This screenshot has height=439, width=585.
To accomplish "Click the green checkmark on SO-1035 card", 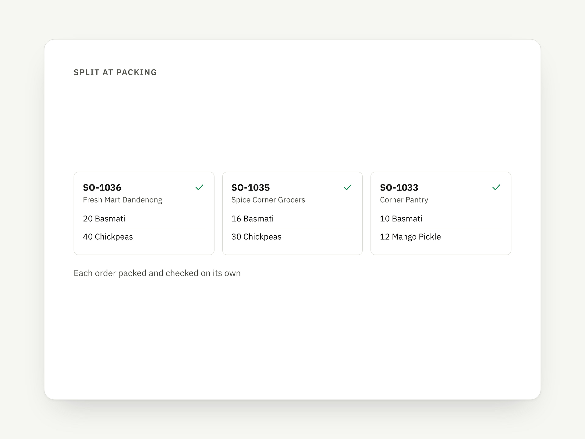I will pyautogui.click(x=348, y=187).
